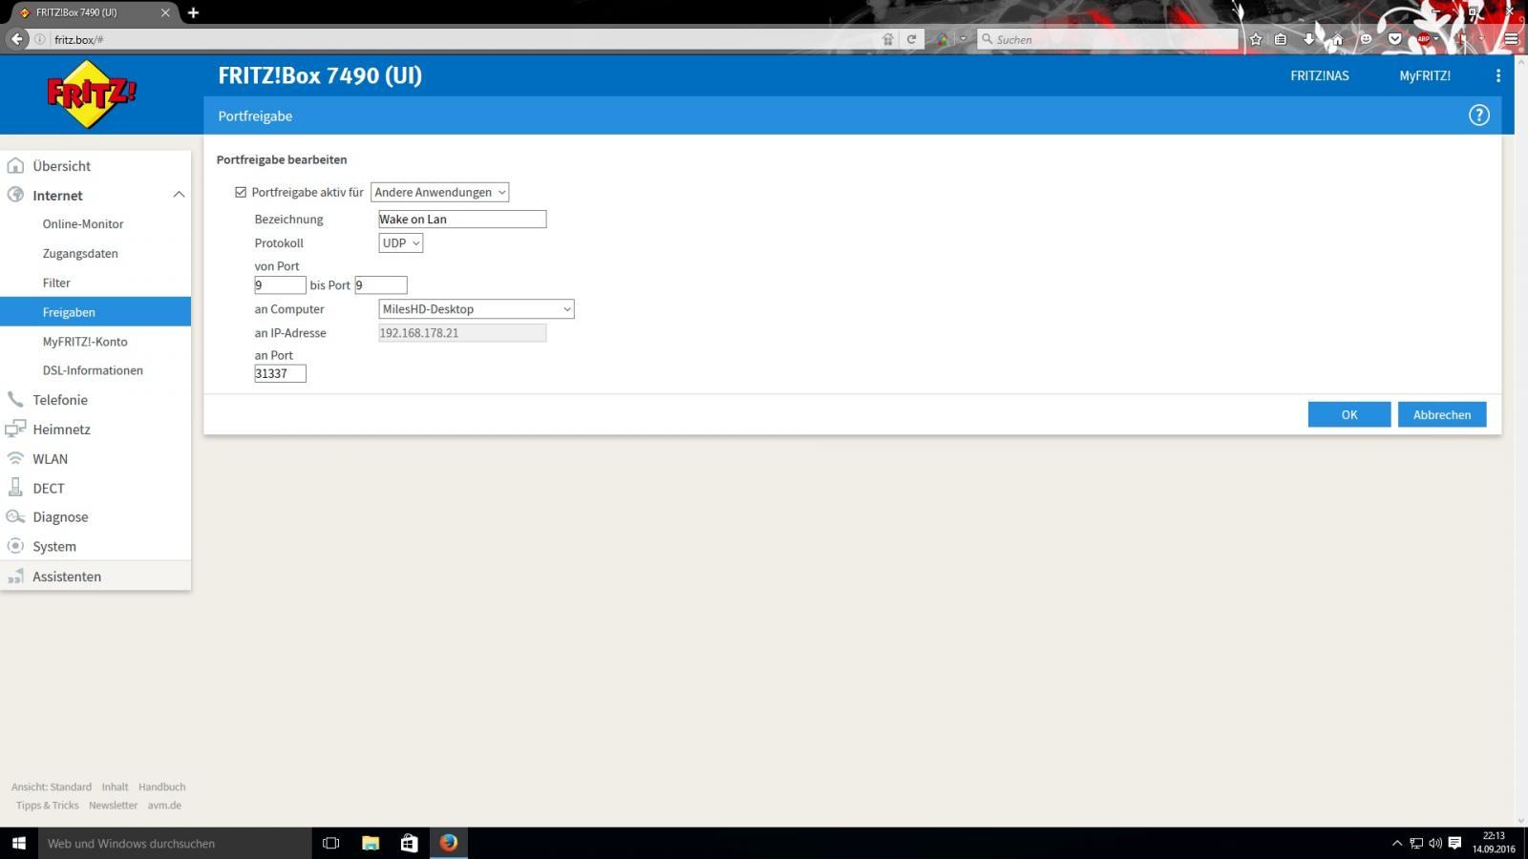Open a new browser tab with plus
Image resolution: width=1528 pixels, height=859 pixels.
(x=193, y=12)
